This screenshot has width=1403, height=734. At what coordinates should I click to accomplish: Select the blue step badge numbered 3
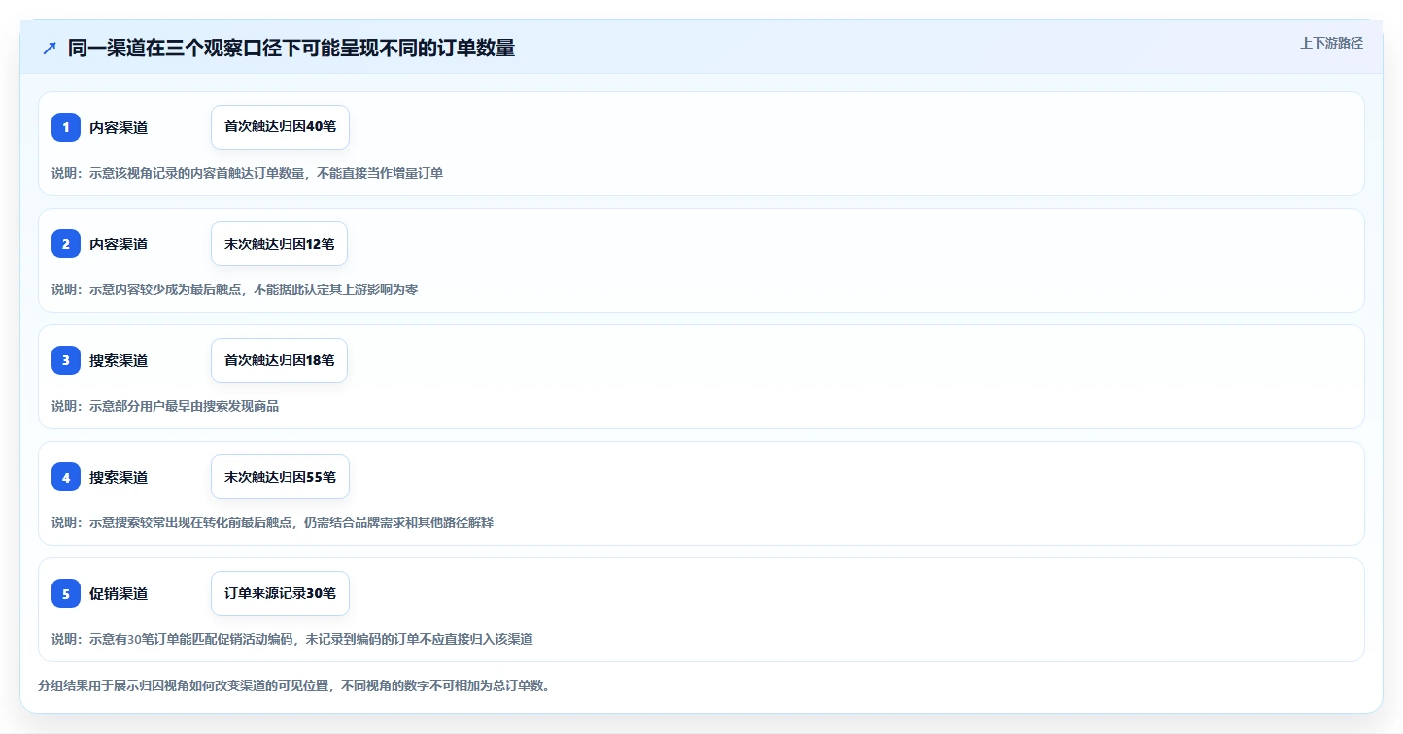(66, 360)
